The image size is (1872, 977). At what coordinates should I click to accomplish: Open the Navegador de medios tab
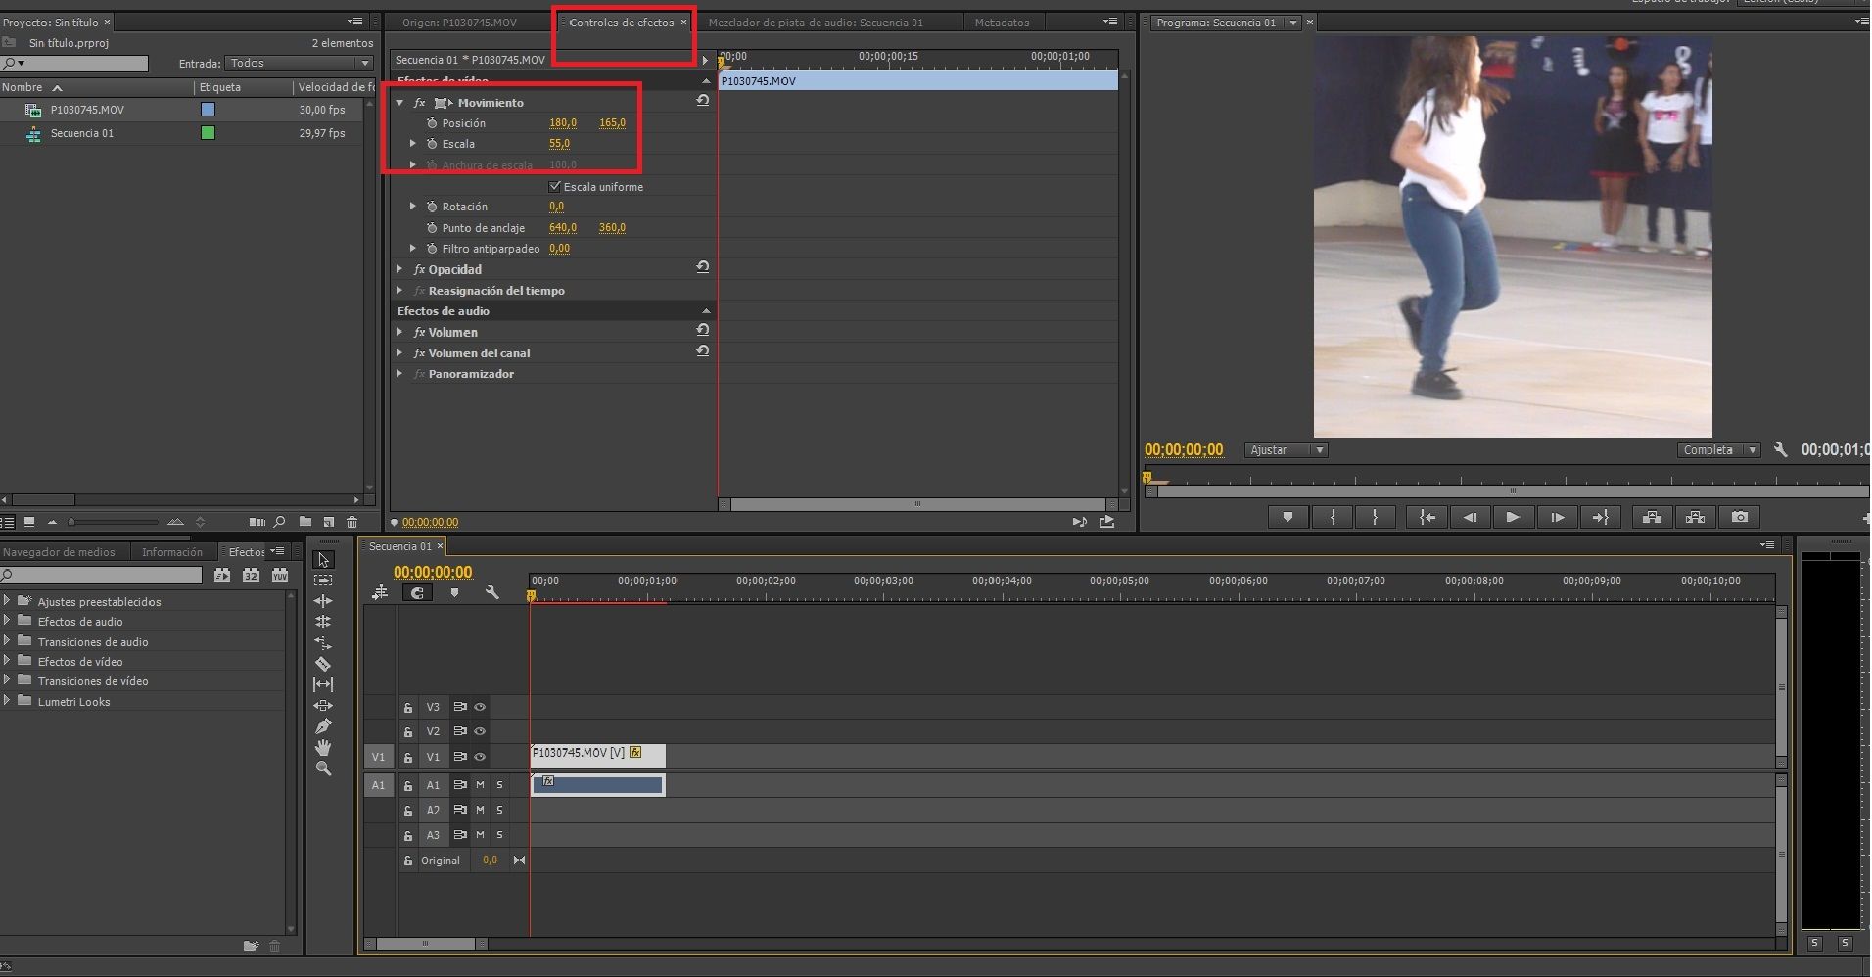59,552
